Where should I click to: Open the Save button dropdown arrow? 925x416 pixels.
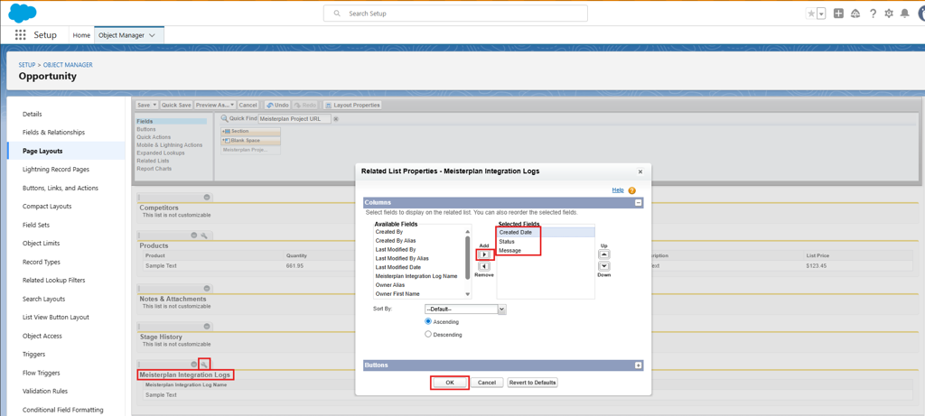pyautogui.click(x=155, y=105)
